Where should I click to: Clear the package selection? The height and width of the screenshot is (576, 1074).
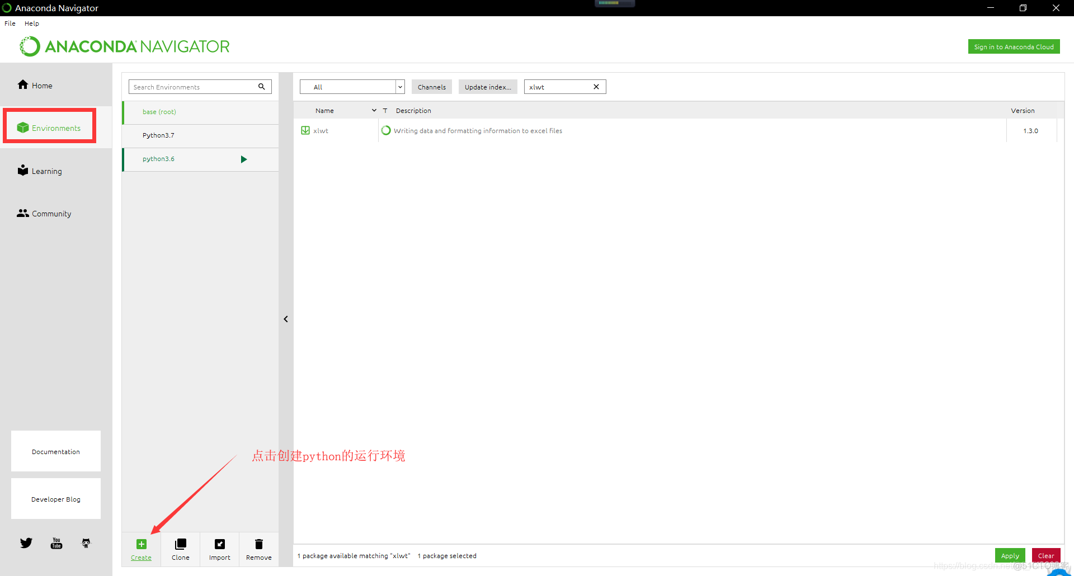coord(1046,555)
